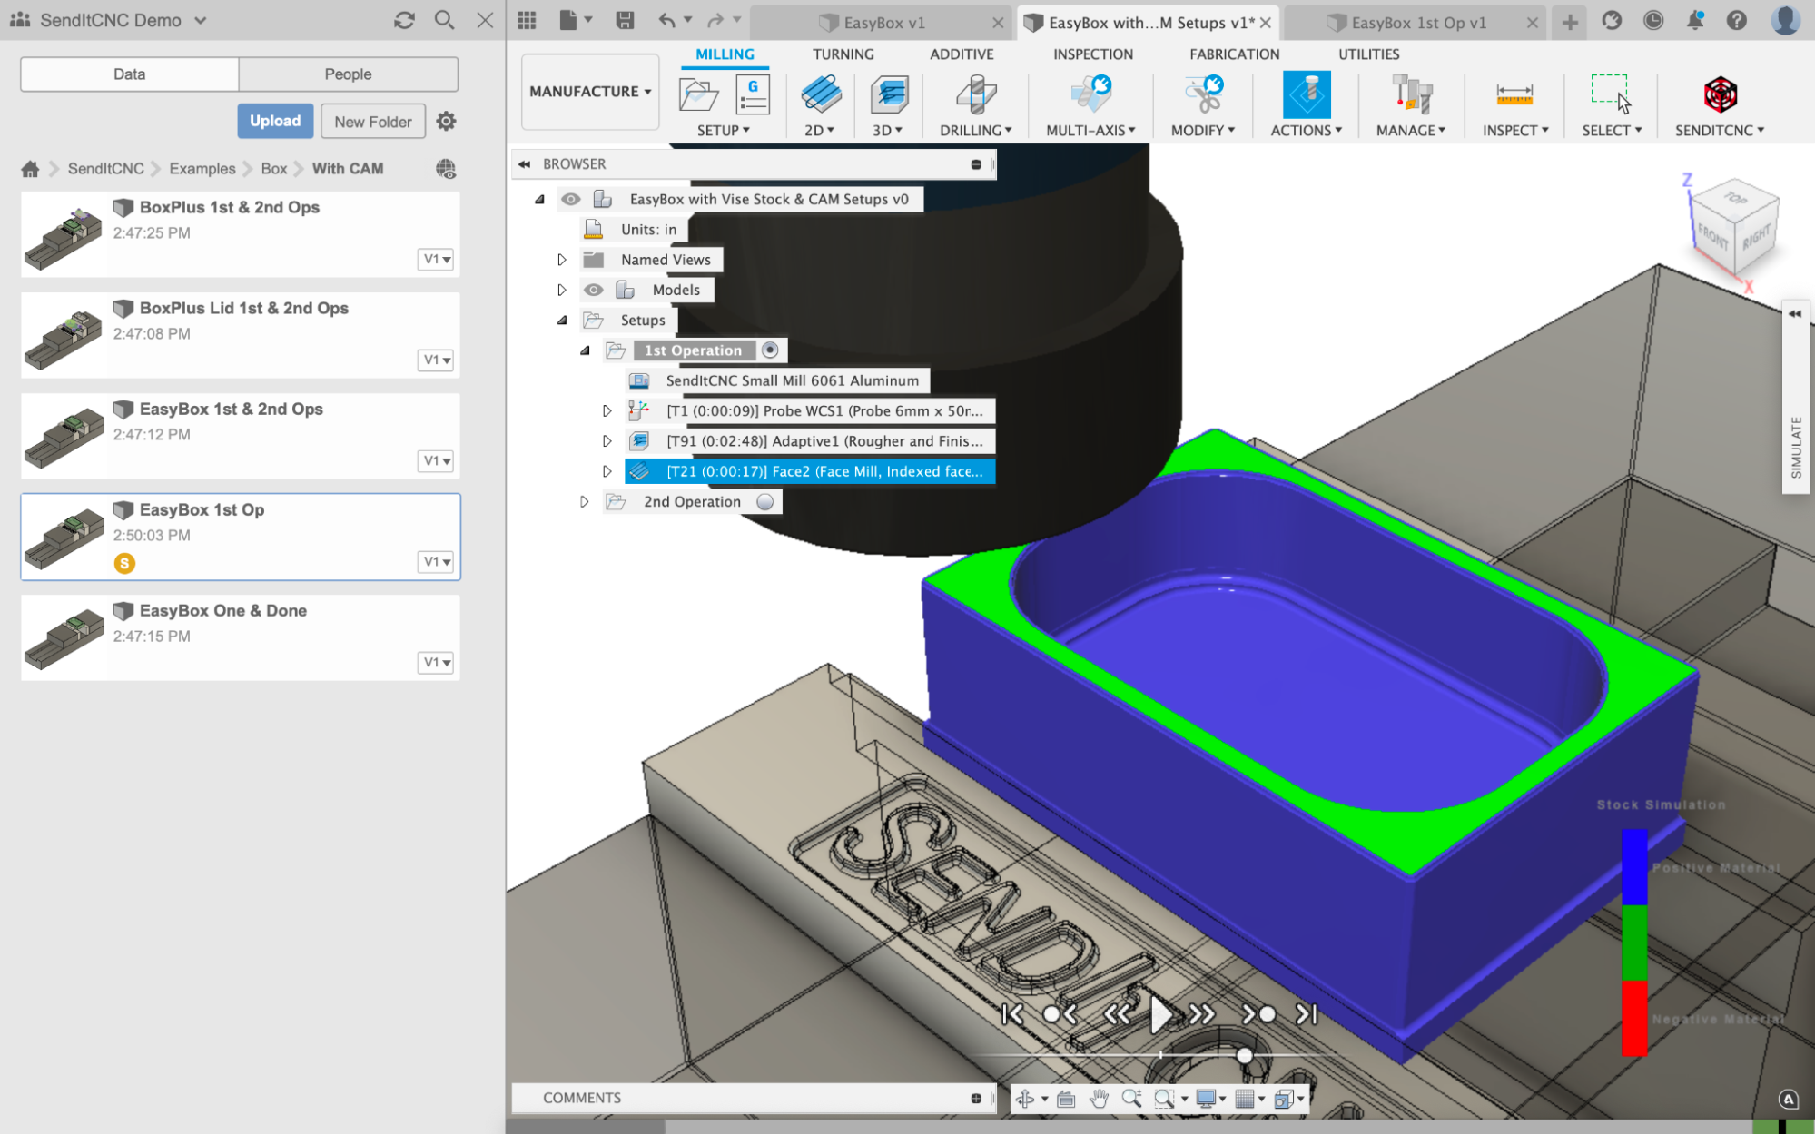Click the ViewCube FRONT face
Image resolution: width=1815 pixels, height=1135 pixels.
click(x=1713, y=239)
